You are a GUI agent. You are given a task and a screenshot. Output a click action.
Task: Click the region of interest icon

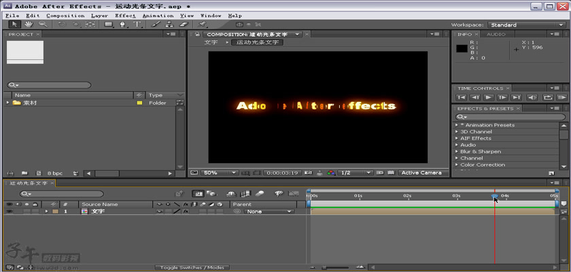pos(380,173)
